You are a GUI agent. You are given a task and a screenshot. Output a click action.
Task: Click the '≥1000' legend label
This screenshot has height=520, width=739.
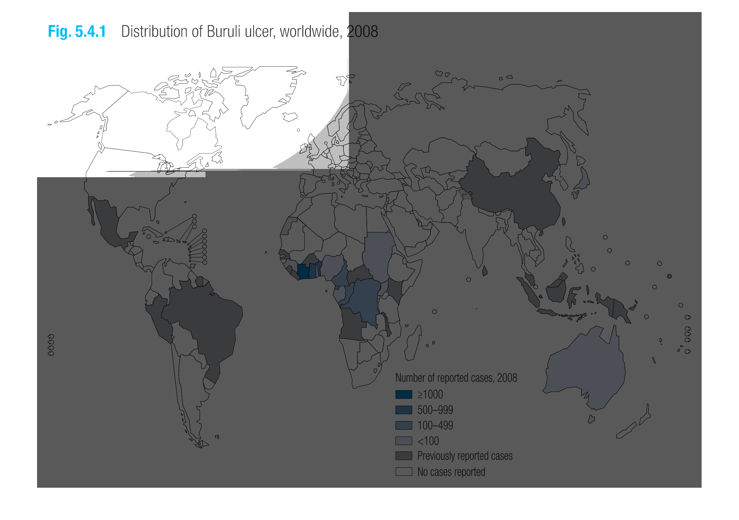coord(430,394)
